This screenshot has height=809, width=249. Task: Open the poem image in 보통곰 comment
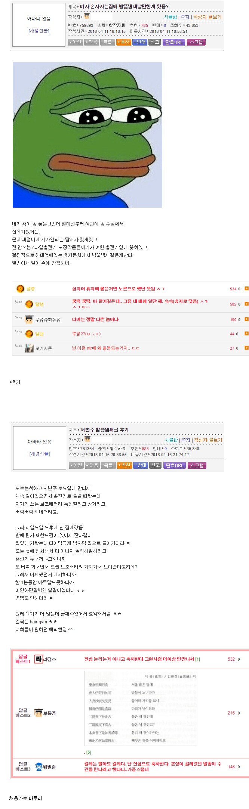[x=141, y=708]
